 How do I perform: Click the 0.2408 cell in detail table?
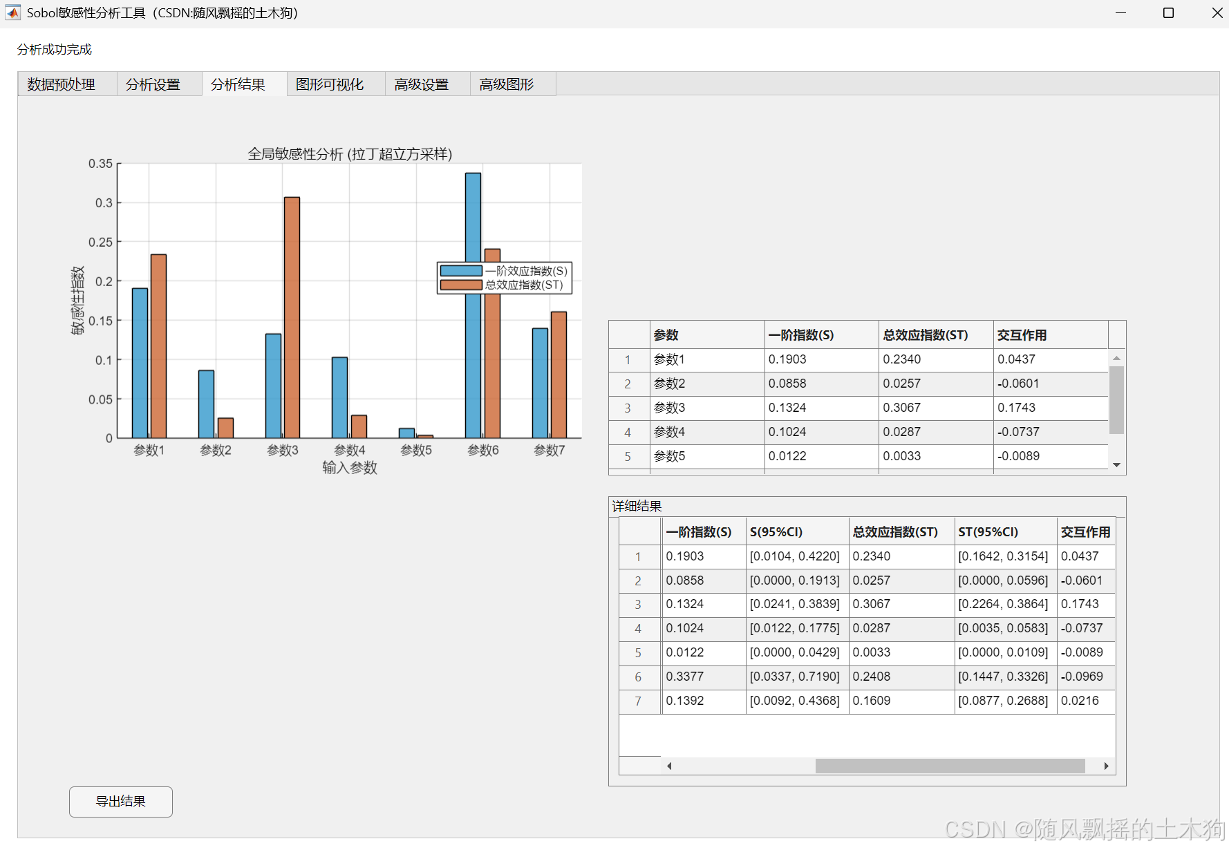[901, 677]
